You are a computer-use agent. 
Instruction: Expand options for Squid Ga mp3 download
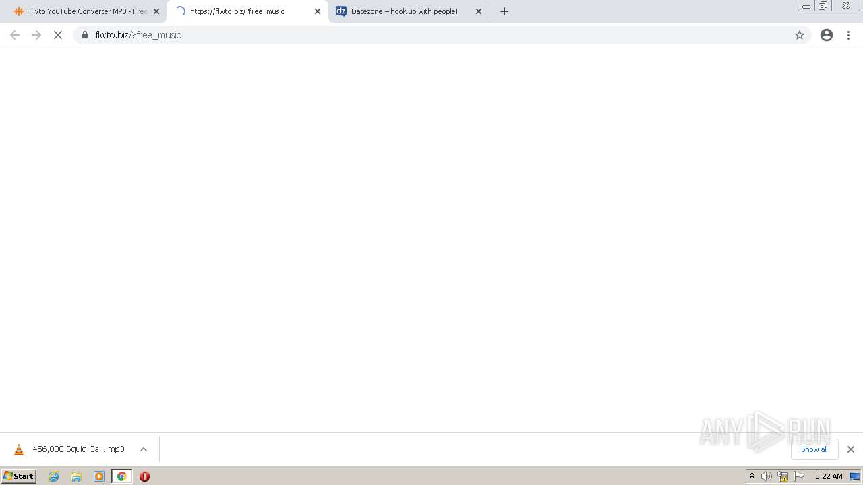coord(144,449)
